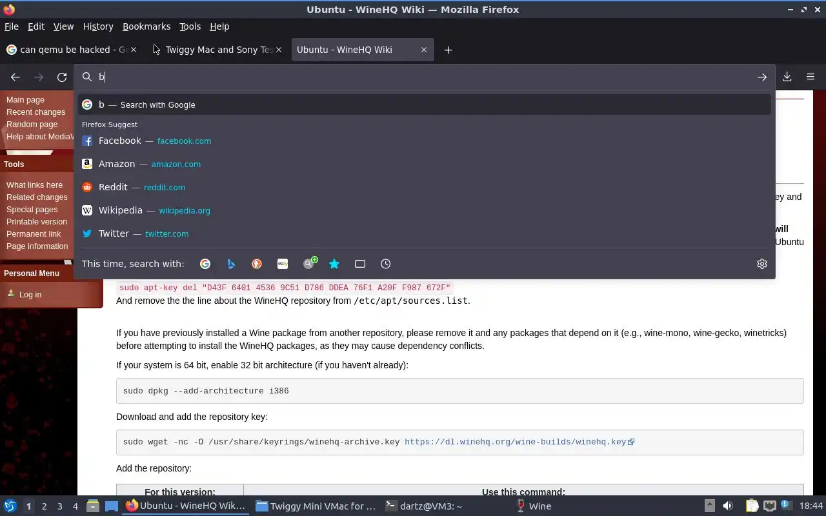Open the Random page sidebar link
The height and width of the screenshot is (516, 826).
click(x=32, y=124)
